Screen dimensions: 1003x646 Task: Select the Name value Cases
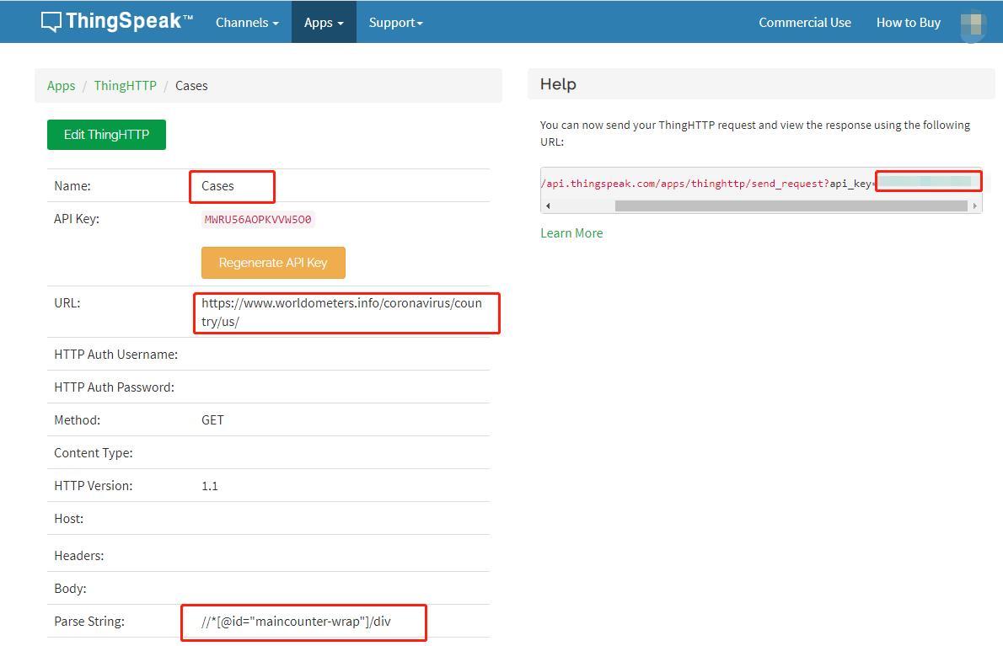(x=217, y=186)
